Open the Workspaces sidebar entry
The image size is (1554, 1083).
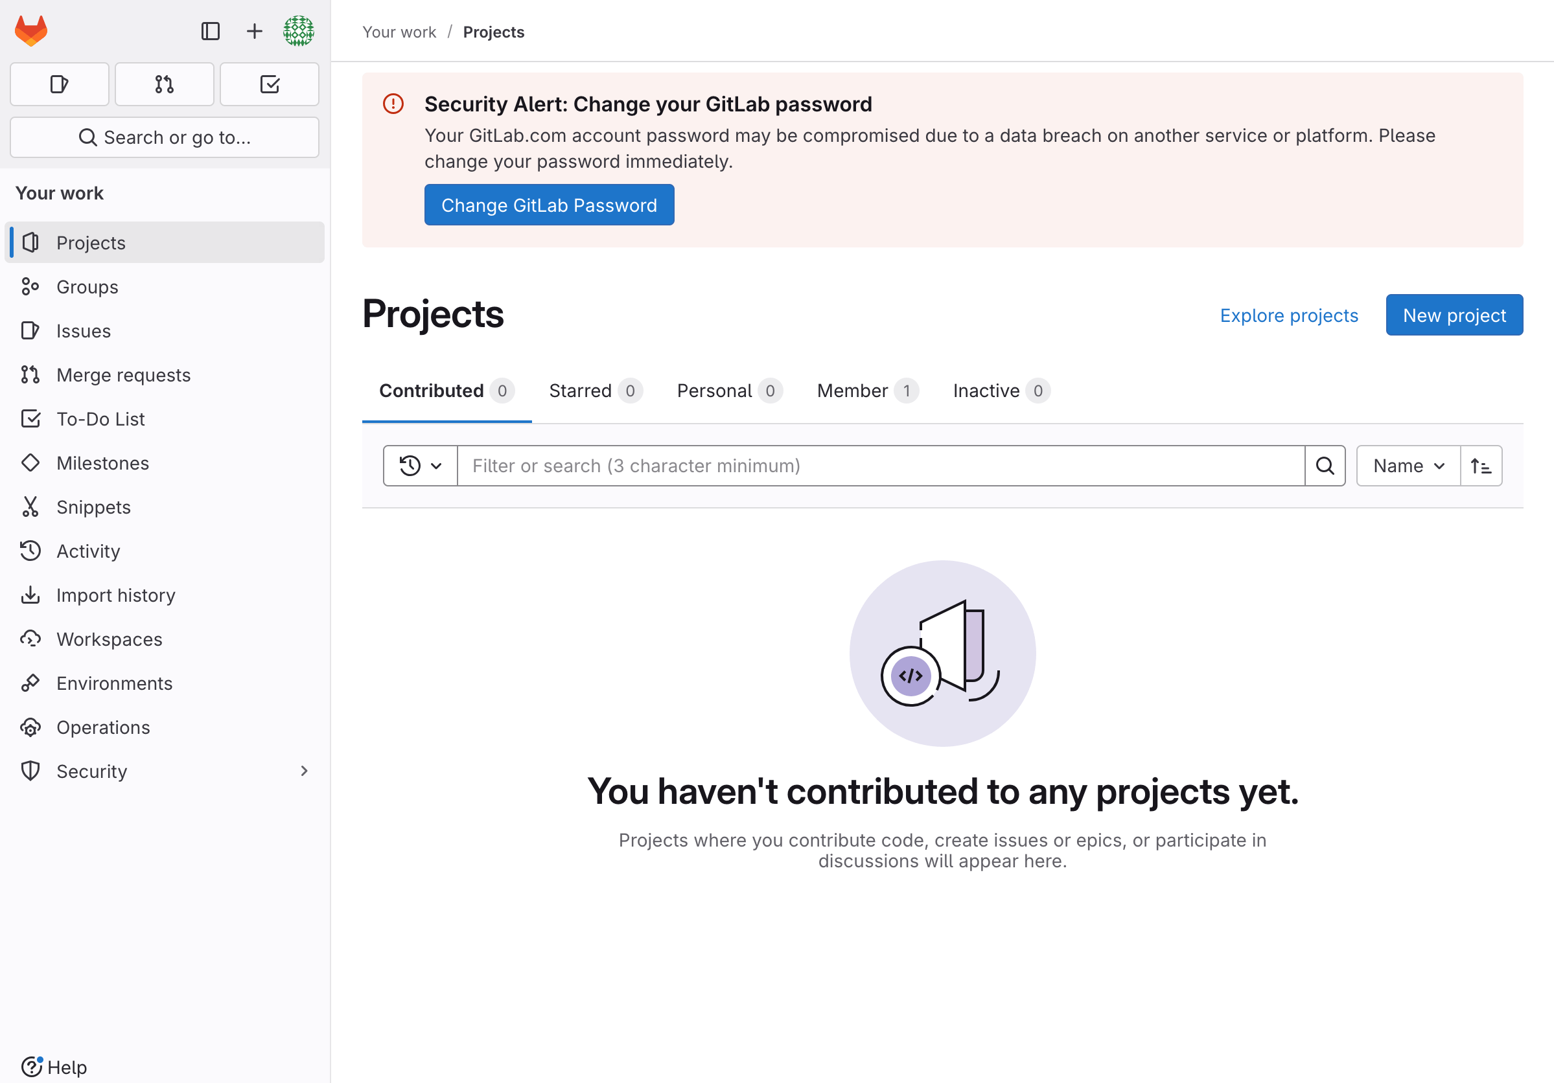108,639
